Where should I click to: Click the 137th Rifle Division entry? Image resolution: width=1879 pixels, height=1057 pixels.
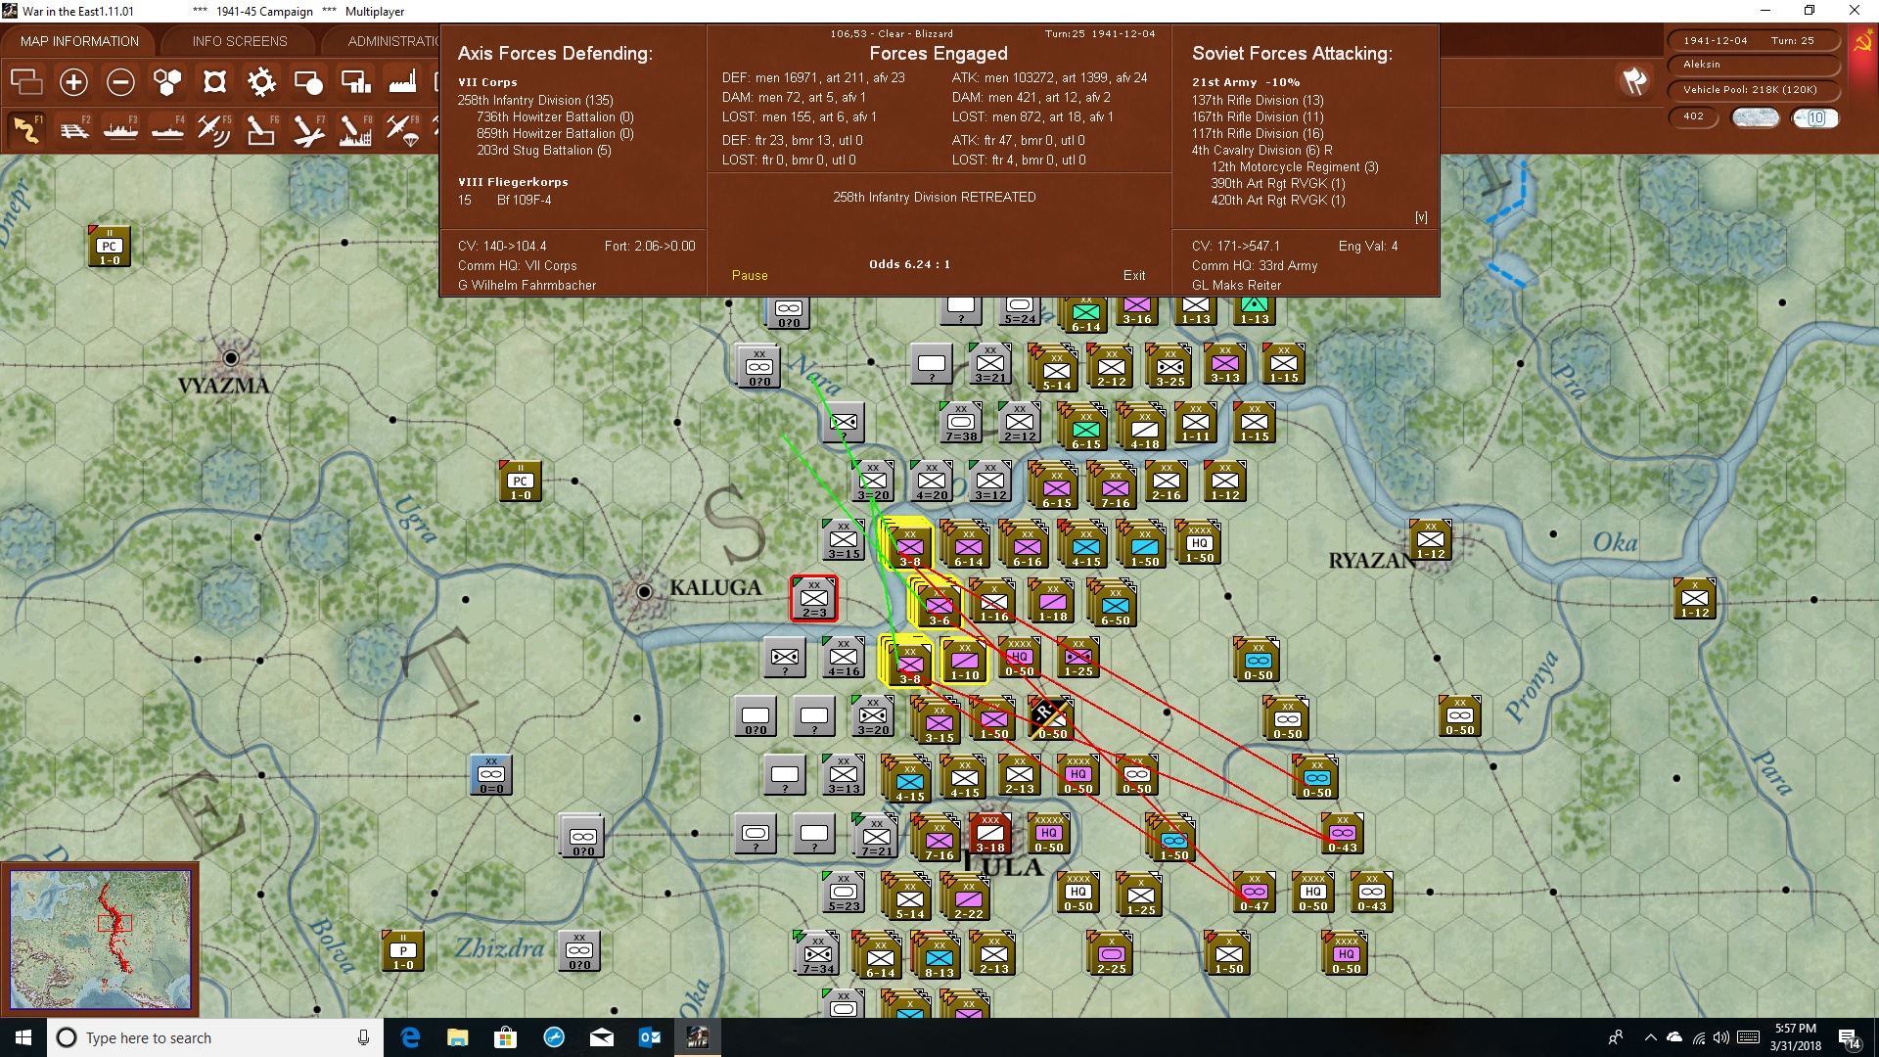pos(1258,100)
